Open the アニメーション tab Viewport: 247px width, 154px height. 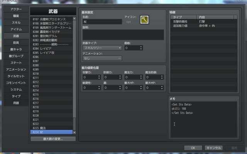pos(16,69)
